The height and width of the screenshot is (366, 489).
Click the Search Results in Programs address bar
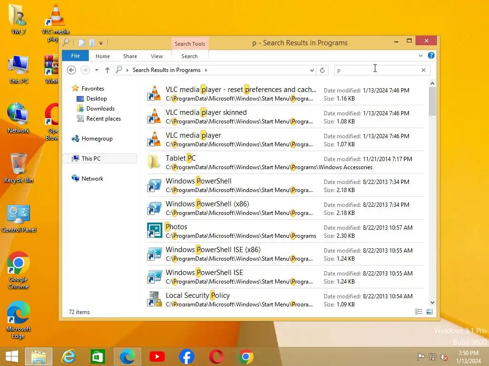point(214,71)
